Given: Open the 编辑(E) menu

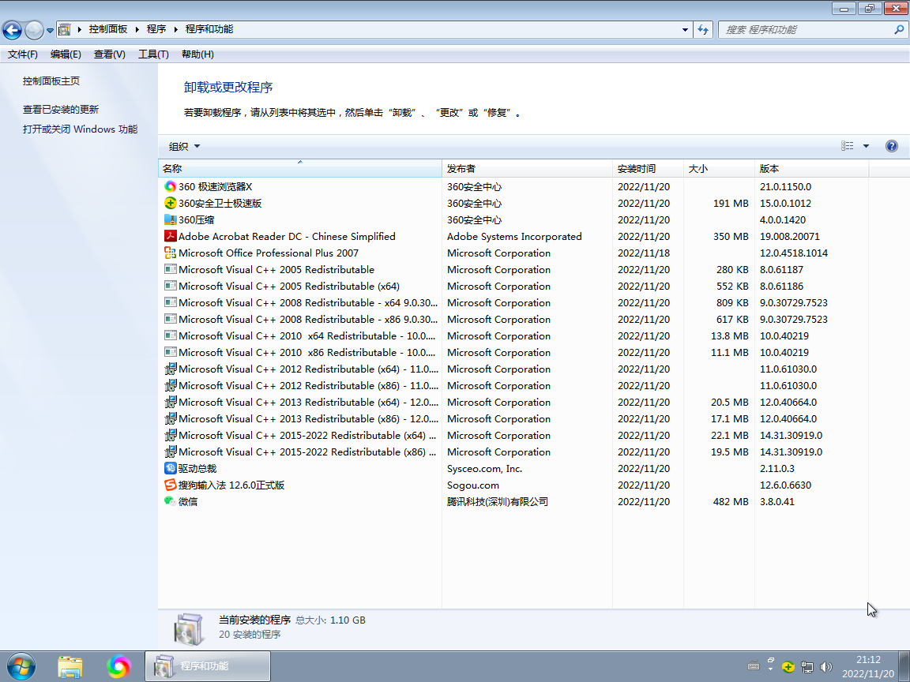Looking at the screenshot, I should pyautogui.click(x=66, y=54).
